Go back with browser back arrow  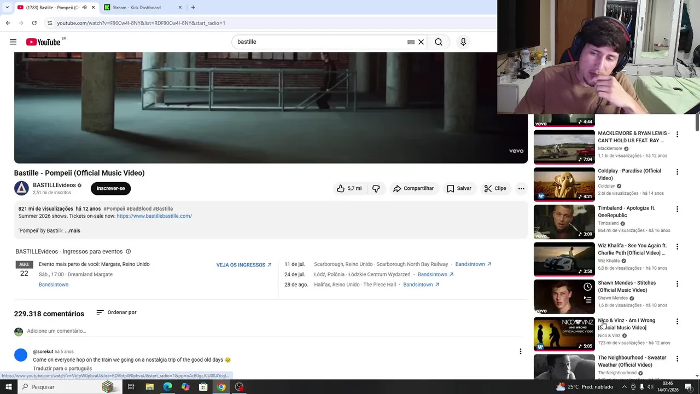(x=8, y=23)
